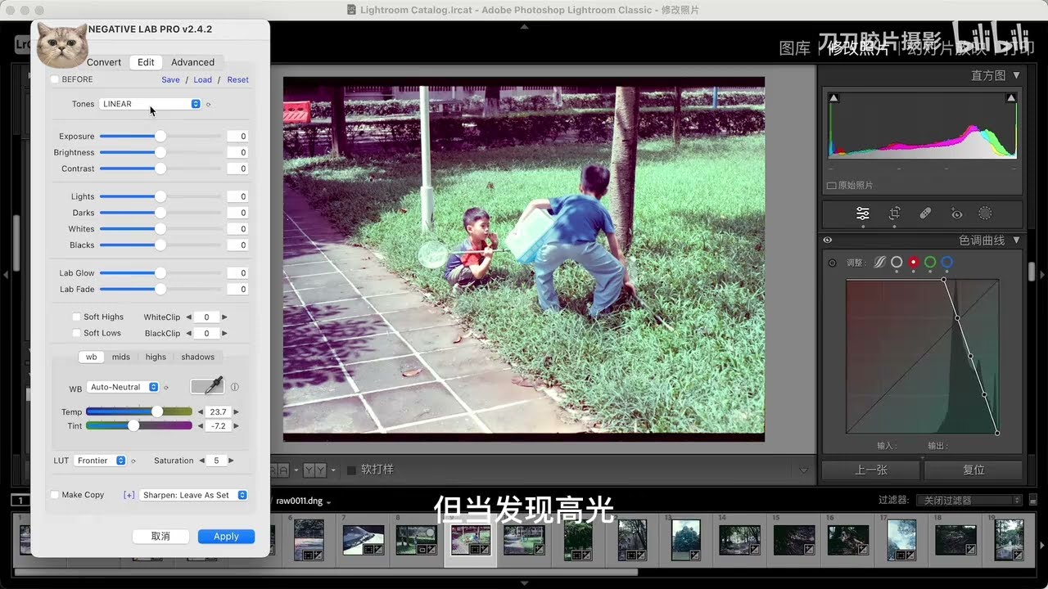The width and height of the screenshot is (1048, 589).
Task: Select the highlighted filmstrip thumbnail of the children photo
Action: [470, 539]
